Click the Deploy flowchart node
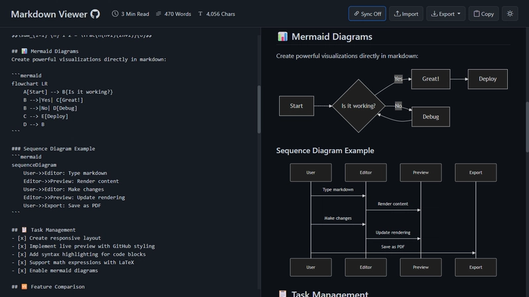529x297 pixels. (487, 79)
